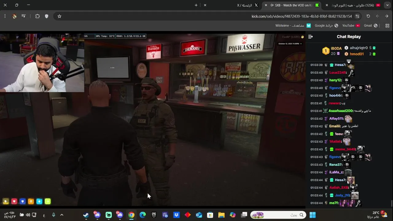Screen dimensions: 393x221
Task: Switch to the YouTube طلولي tab
Action: click(x=353, y=5)
